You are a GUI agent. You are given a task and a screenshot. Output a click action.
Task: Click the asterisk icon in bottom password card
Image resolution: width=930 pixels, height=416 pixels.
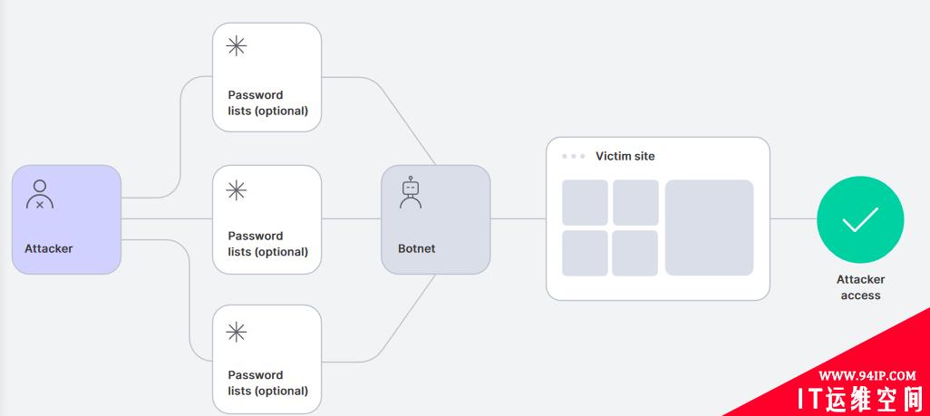coord(236,332)
